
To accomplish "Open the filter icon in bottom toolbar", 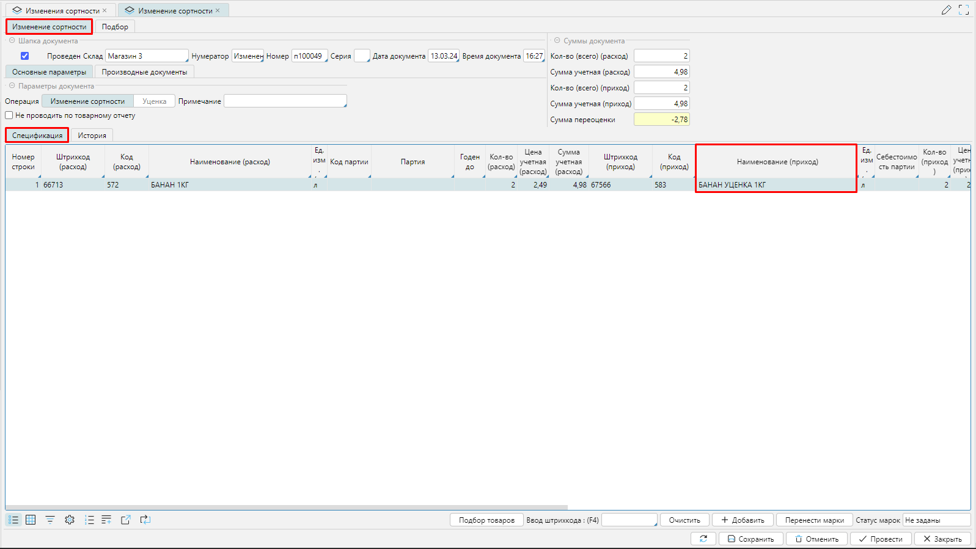I will [x=50, y=520].
